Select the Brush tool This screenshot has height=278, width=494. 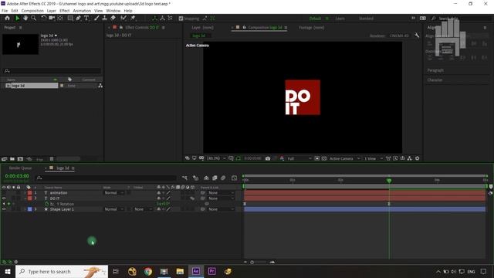(x=96, y=19)
